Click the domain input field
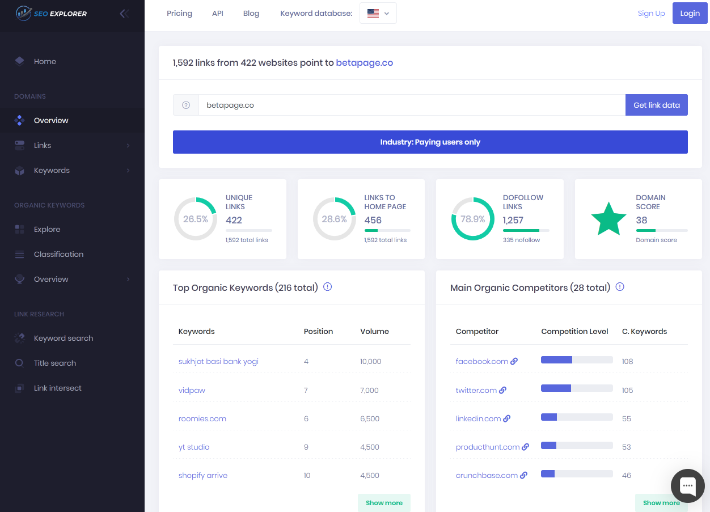The image size is (710, 512). (411, 105)
